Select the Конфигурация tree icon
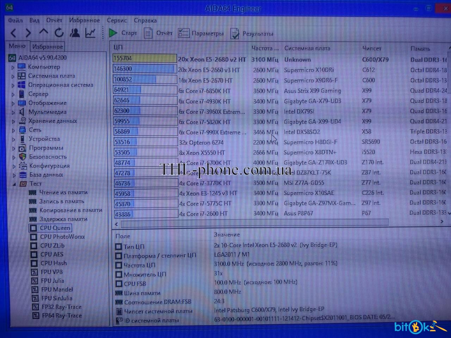The width and height of the screenshot is (451, 338). [x=23, y=166]
